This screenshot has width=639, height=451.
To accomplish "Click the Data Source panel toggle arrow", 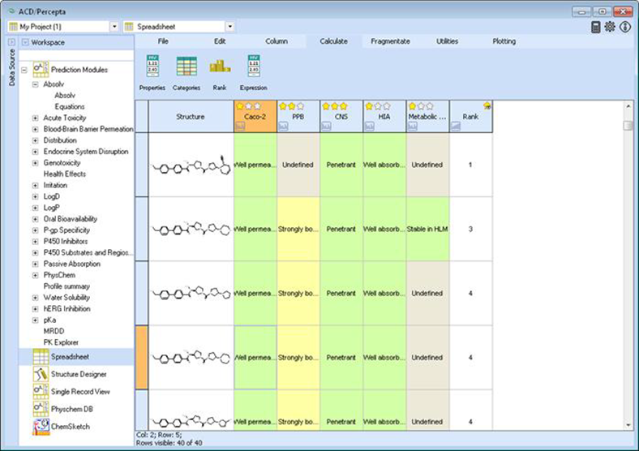I will (11, 42).
